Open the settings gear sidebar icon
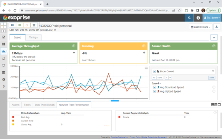 pyautogui.click(x=4, y=79)
